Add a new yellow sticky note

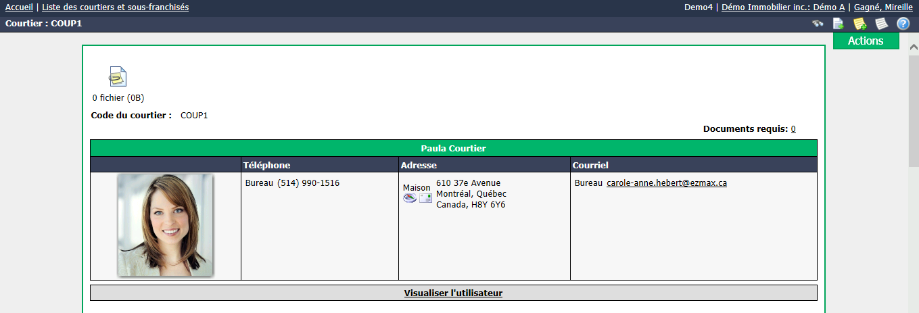860,24
